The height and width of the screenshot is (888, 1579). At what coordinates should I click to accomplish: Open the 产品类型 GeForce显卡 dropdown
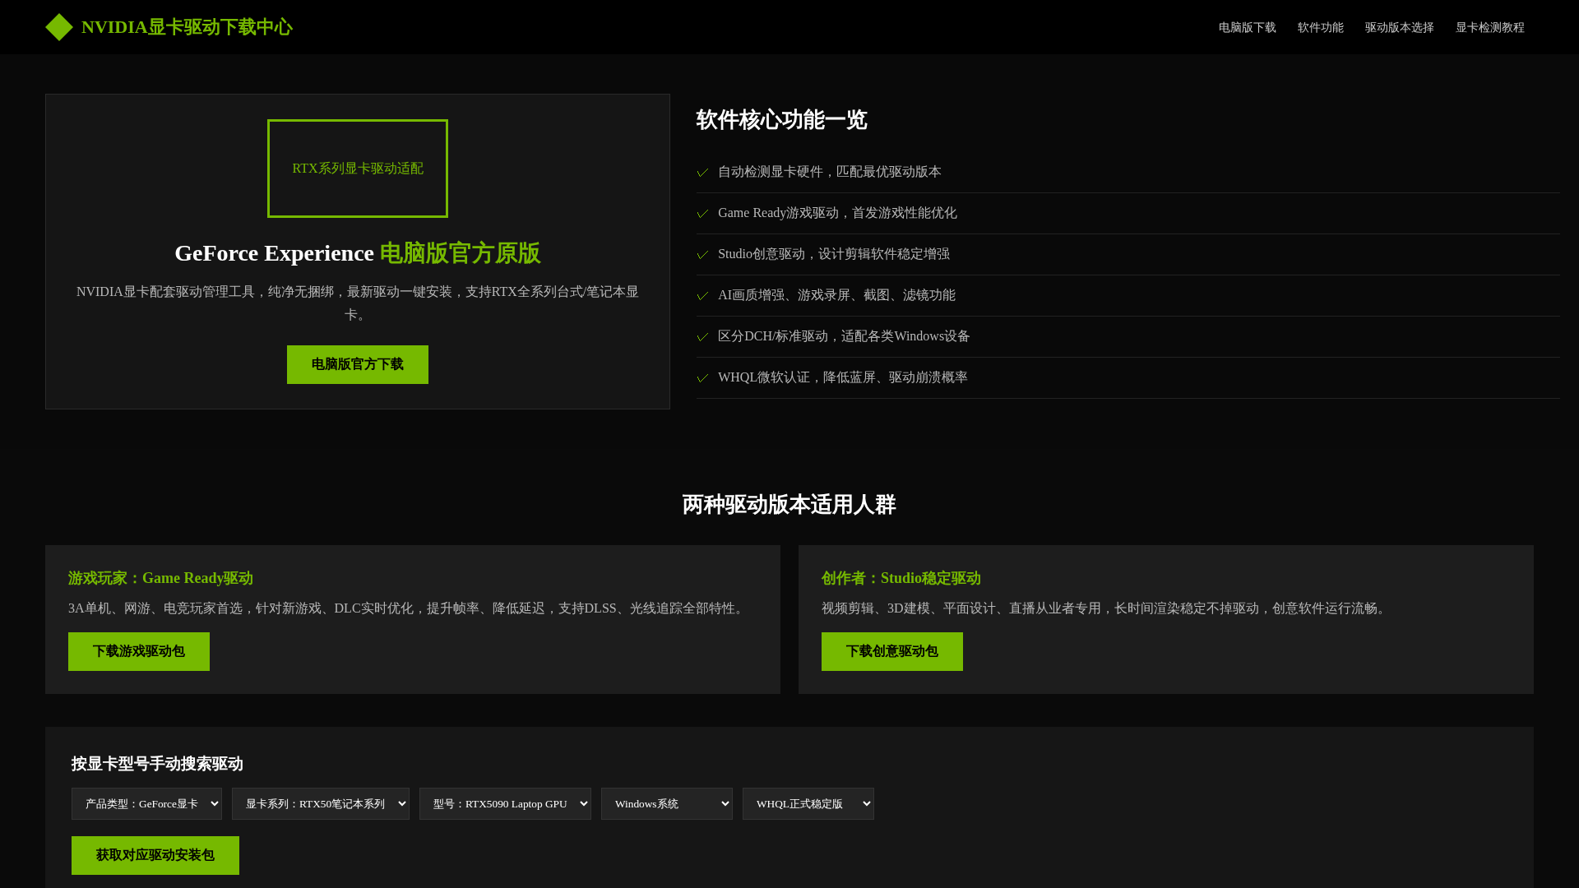coord(146,803)
